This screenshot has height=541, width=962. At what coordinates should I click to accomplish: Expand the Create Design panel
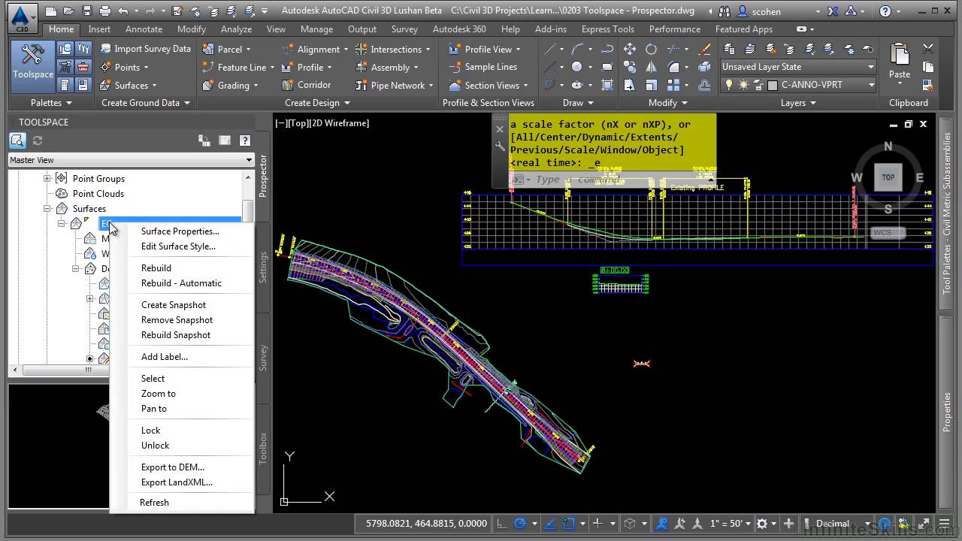(317, 103)
